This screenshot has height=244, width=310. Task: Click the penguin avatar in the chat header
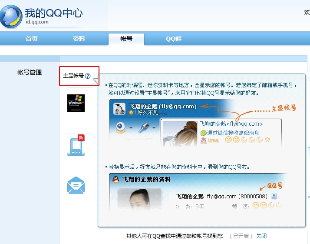[119, 108]
